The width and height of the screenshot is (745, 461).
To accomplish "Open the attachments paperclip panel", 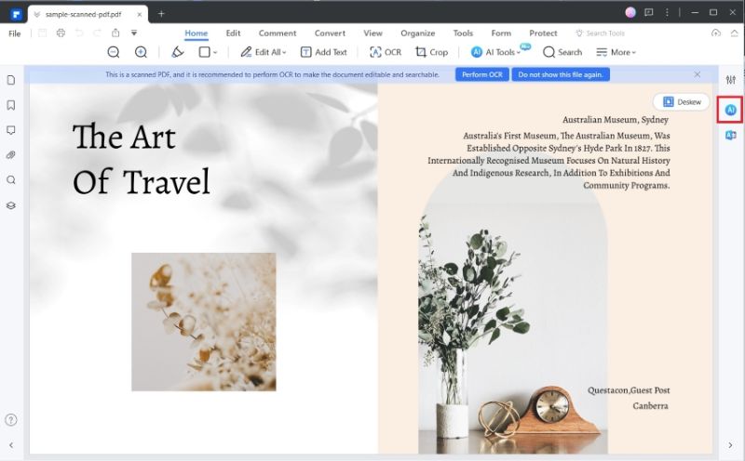I will pyautogui.click(x=11, y=155).
